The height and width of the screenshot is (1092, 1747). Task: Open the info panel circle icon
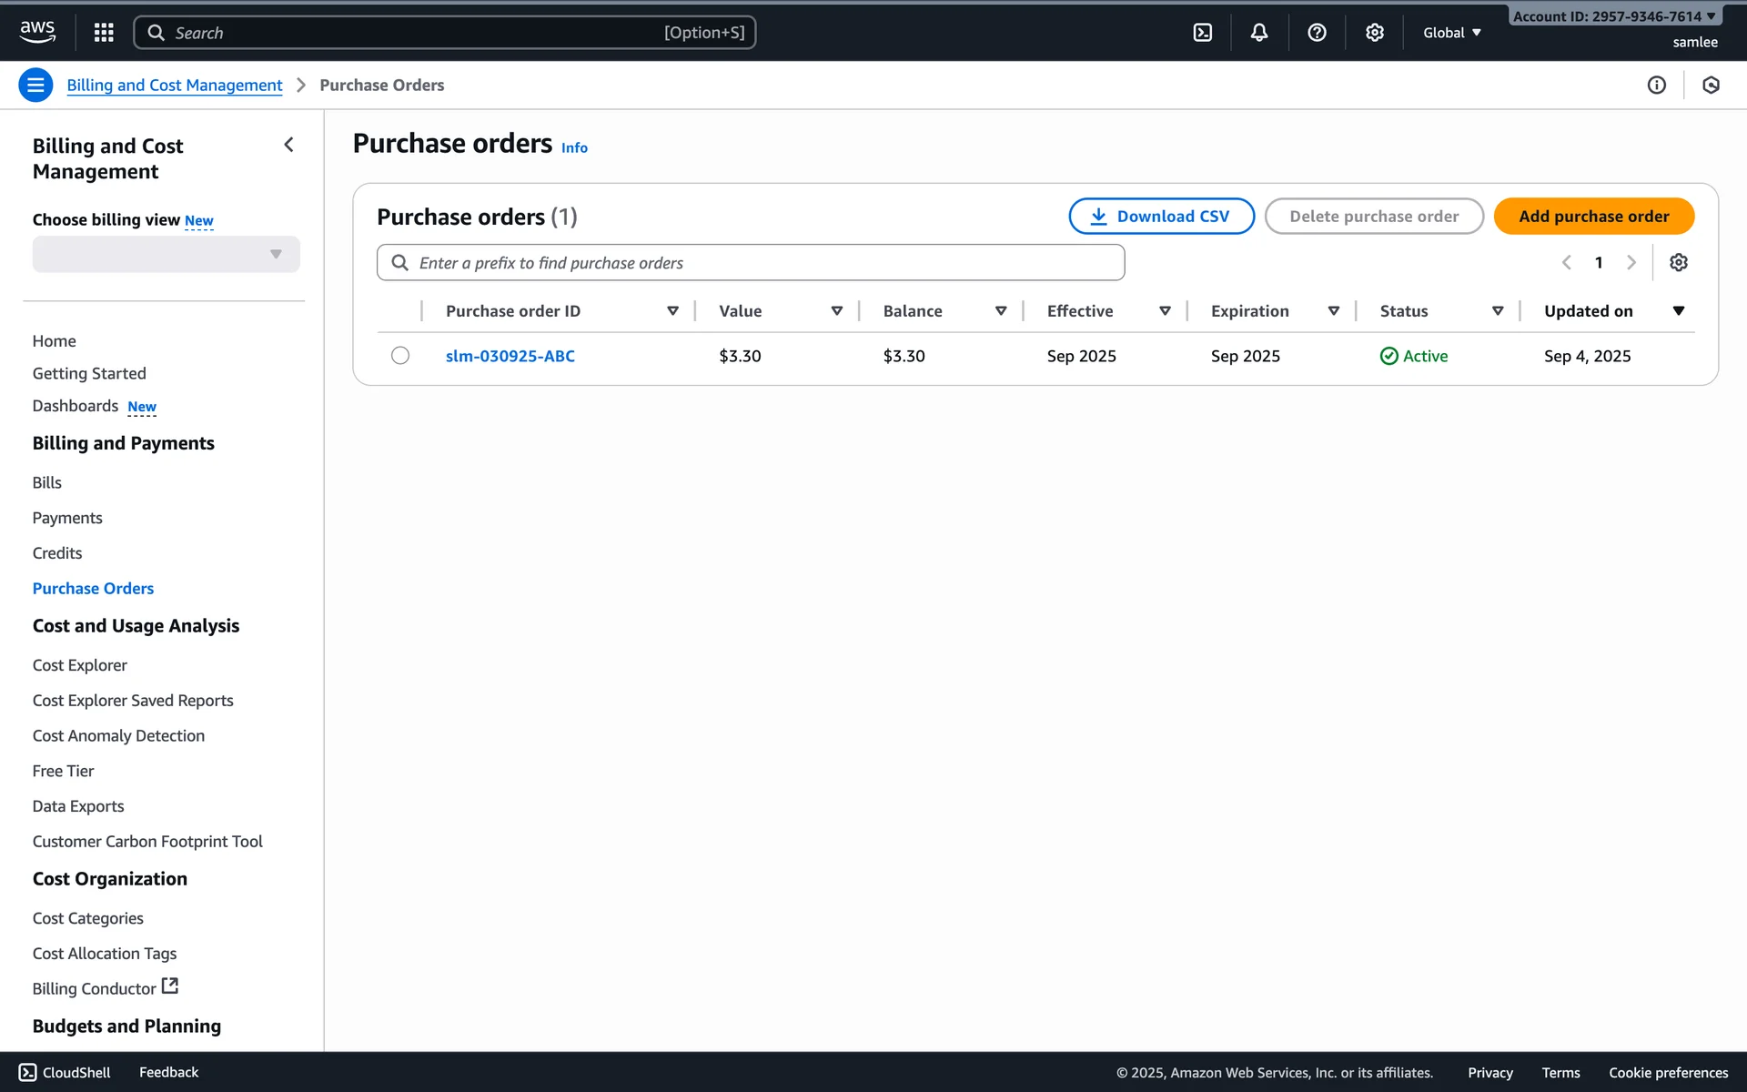click(x=1656, y=85)
